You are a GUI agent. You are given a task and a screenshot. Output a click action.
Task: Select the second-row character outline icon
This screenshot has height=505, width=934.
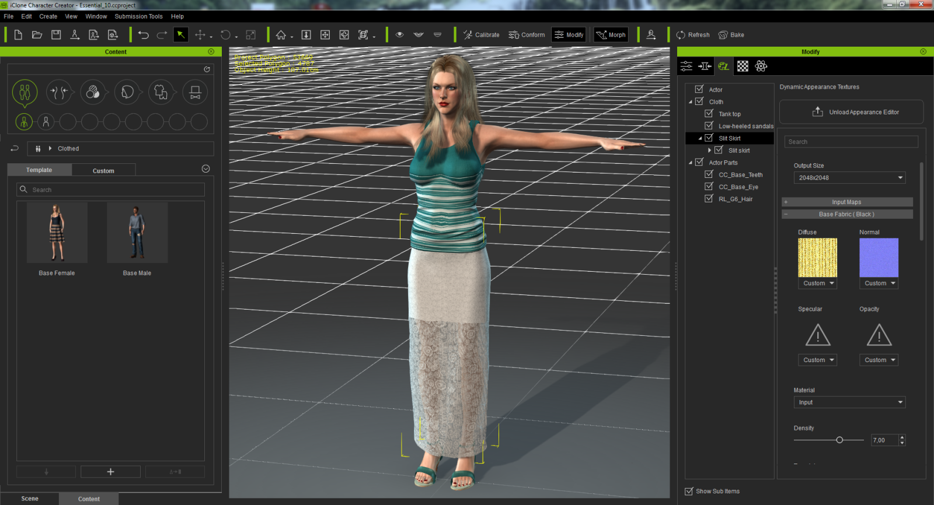pyautogui.click(x=46, y=122)
